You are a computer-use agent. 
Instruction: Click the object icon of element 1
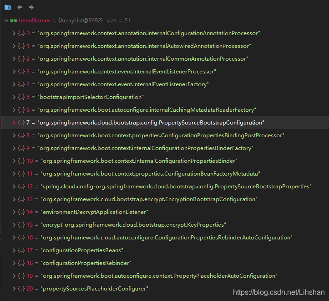[21, 46]
